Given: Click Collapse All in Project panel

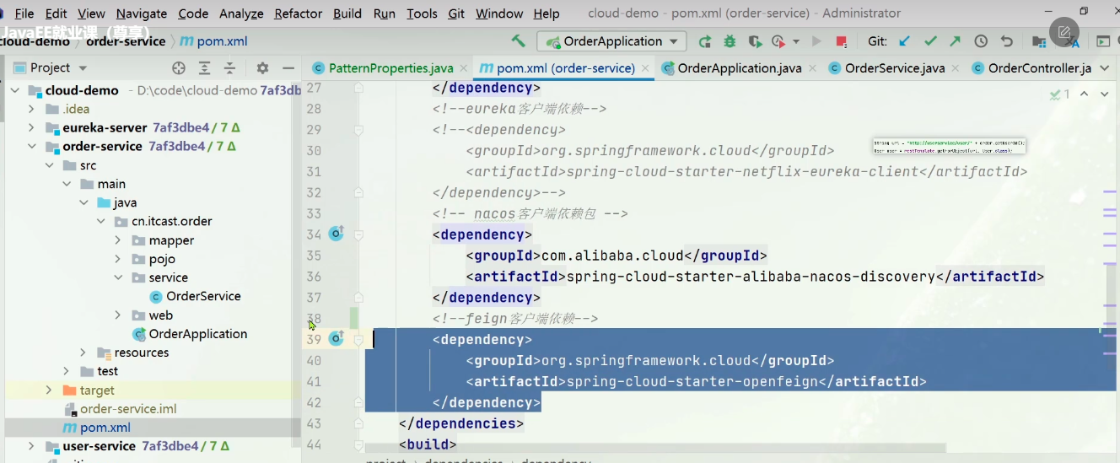Looking at the screenshot, I should coord(229,67).
